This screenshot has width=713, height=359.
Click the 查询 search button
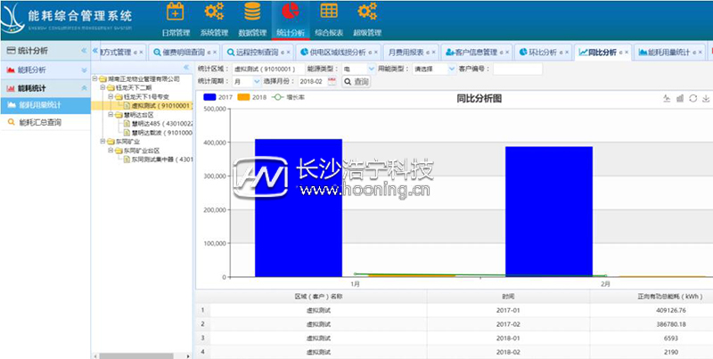tap(356, 82)
